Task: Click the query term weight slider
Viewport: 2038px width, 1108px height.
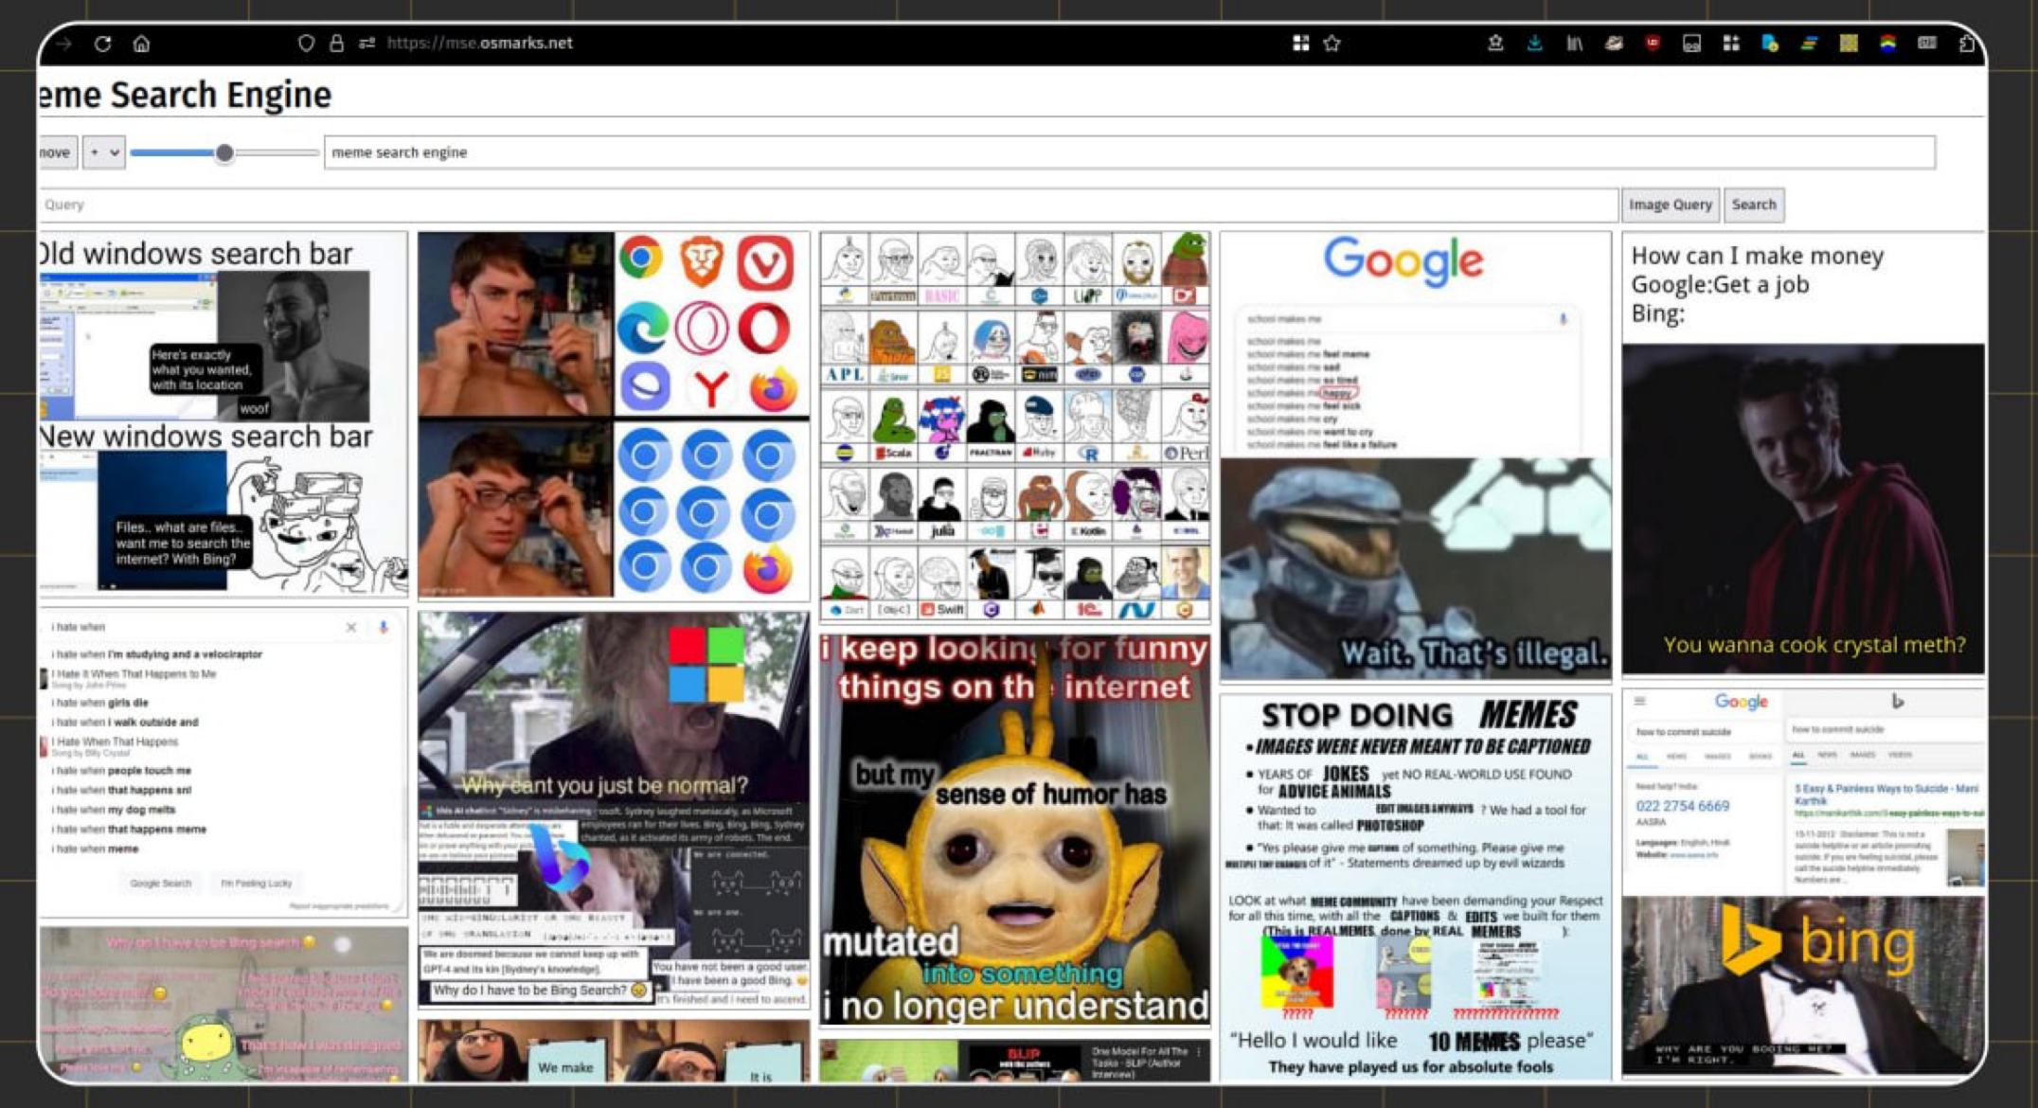Action: click(223, 152)
